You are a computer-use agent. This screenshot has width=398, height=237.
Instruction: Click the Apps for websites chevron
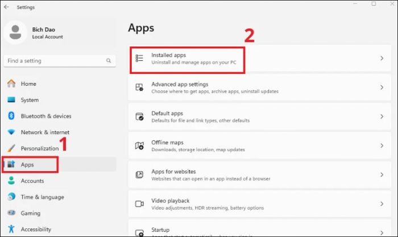pos(382,174)
